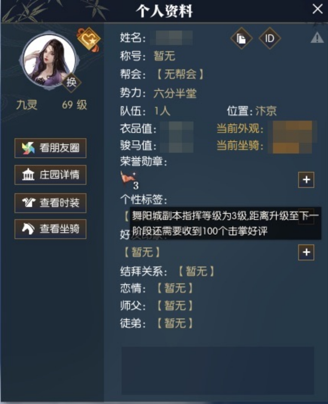Screen dimensions: 328x404
Task: Click the copy name icon
Action: tap(241, 39)
